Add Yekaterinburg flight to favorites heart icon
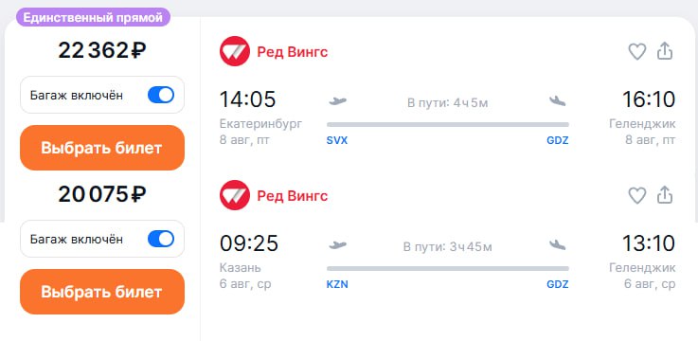698x341 pixels. [x=637, y=52]
